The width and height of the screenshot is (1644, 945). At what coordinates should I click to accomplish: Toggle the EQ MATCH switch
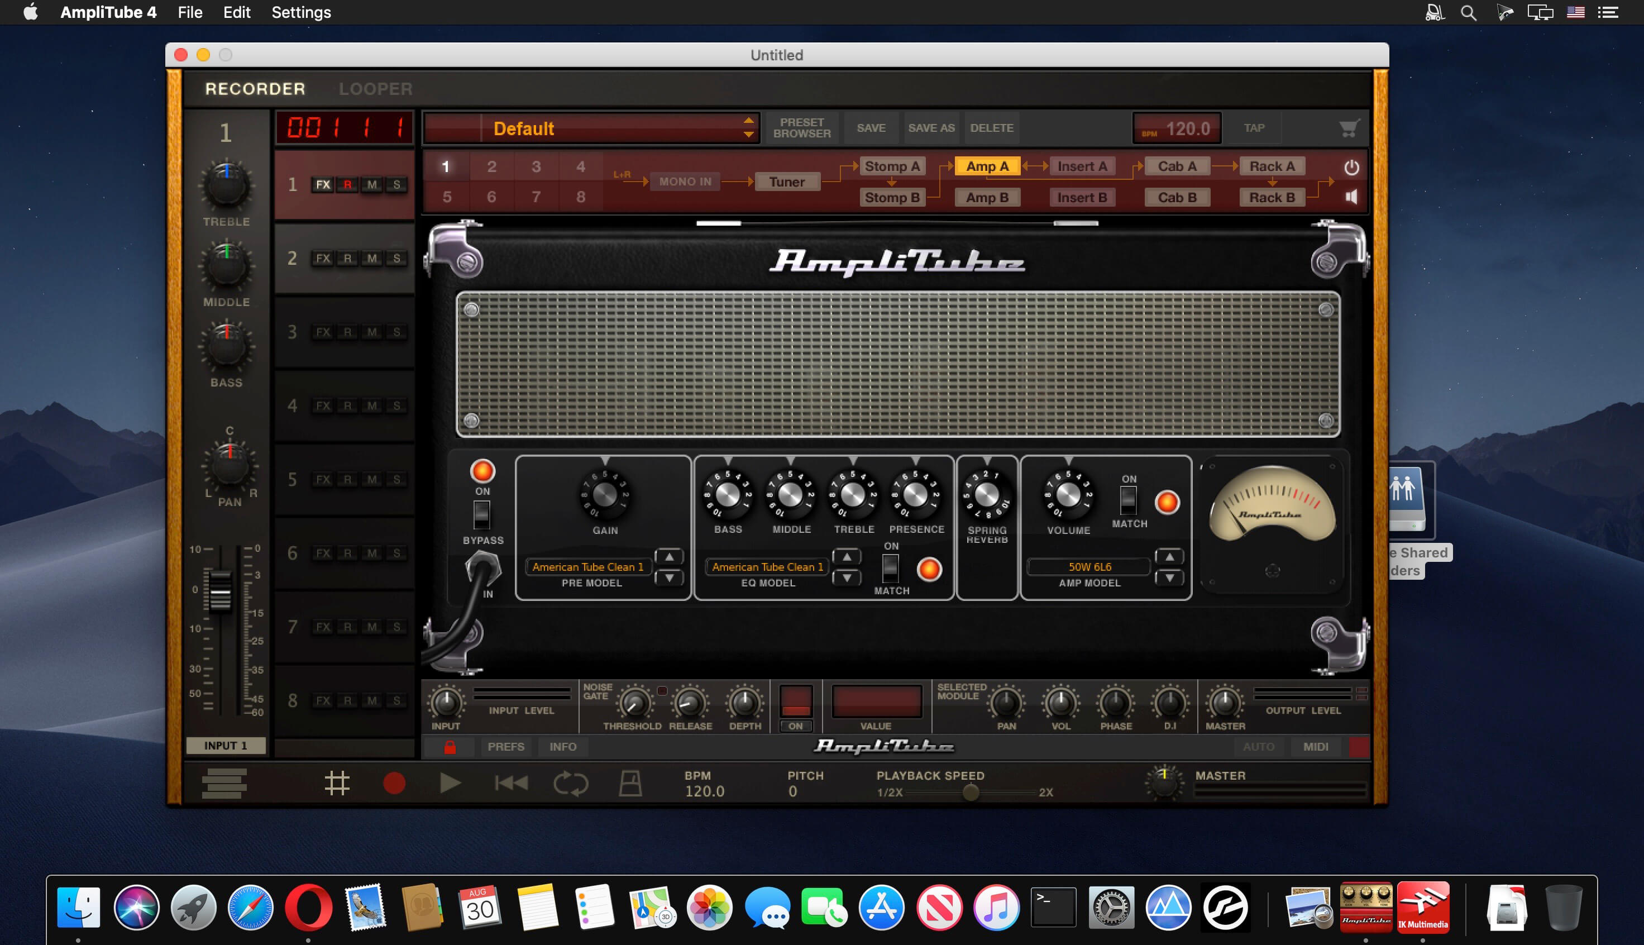pyautogui.click(x=890, y=569)
